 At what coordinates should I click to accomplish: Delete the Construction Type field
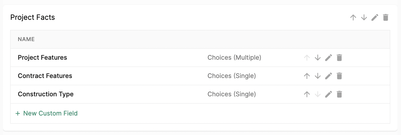339,94
